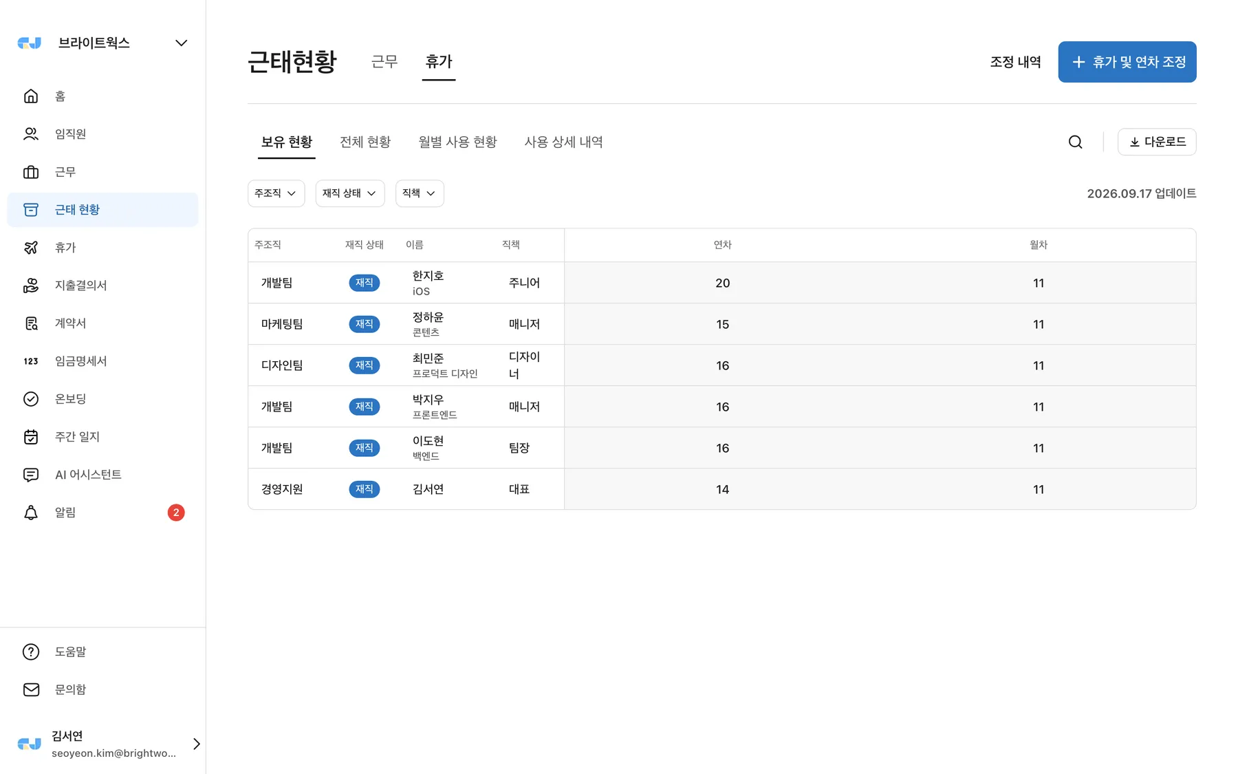This screenshot has width=1238, height=774.
Task: Open the 사용 상세 내역 tab
Action: click(564, 142)
